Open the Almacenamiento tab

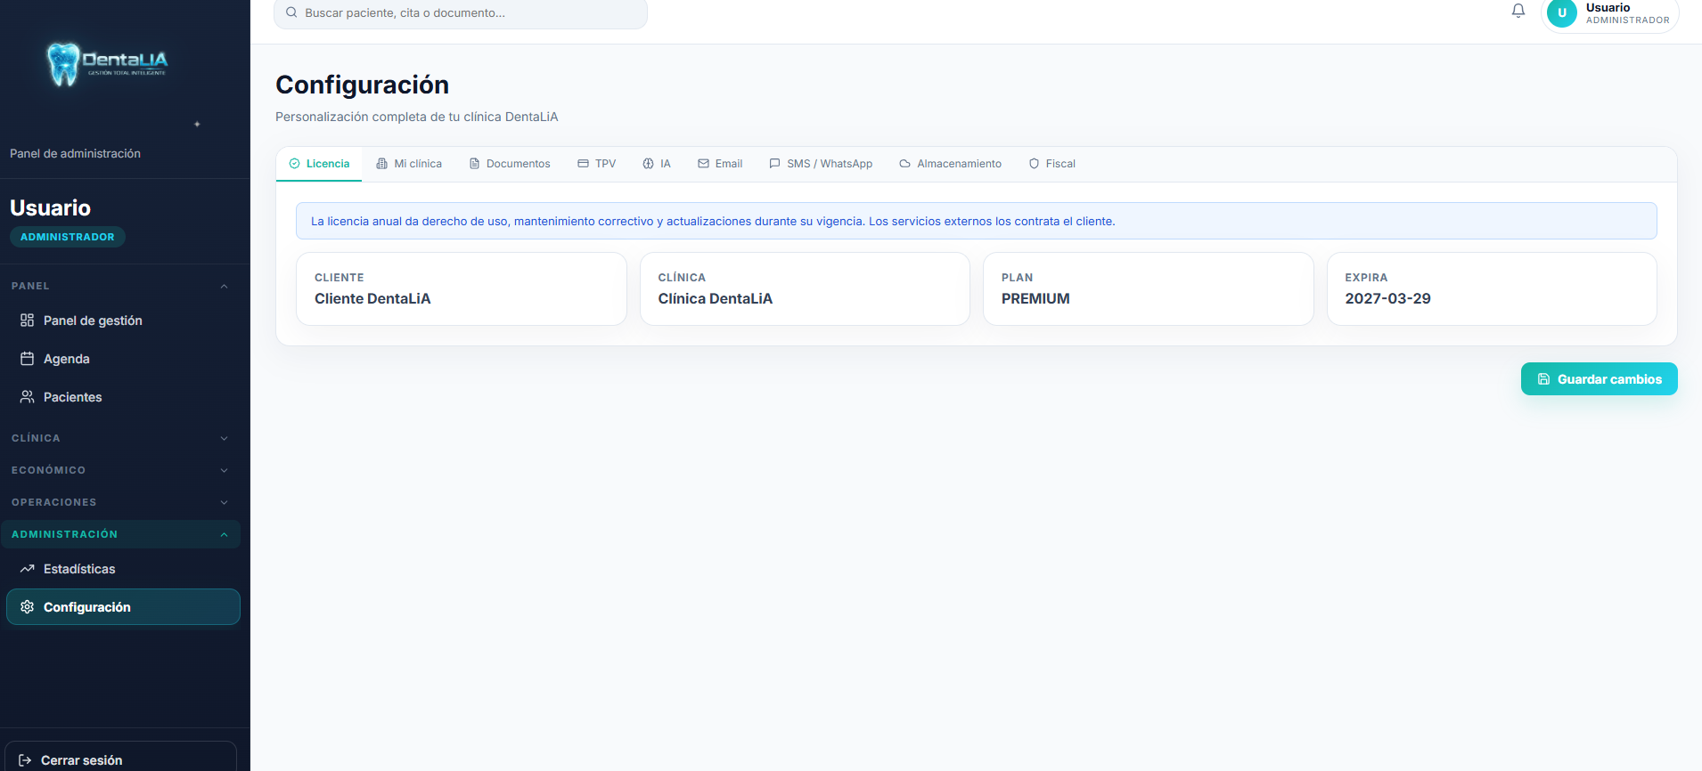[950, 164]
